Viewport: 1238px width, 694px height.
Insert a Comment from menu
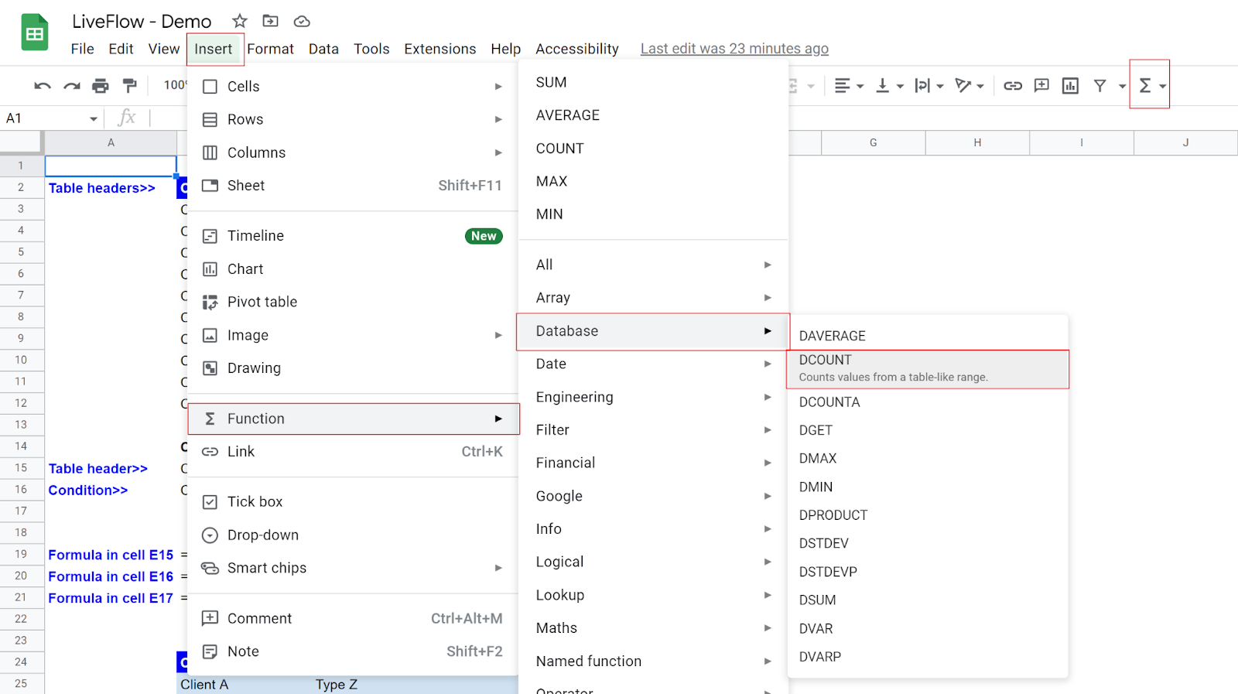pos(352,619)
